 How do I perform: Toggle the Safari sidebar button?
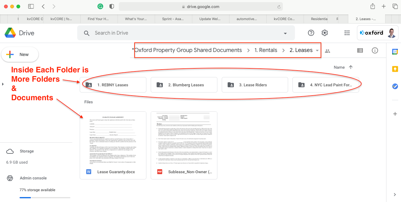(x=31, y=6)
